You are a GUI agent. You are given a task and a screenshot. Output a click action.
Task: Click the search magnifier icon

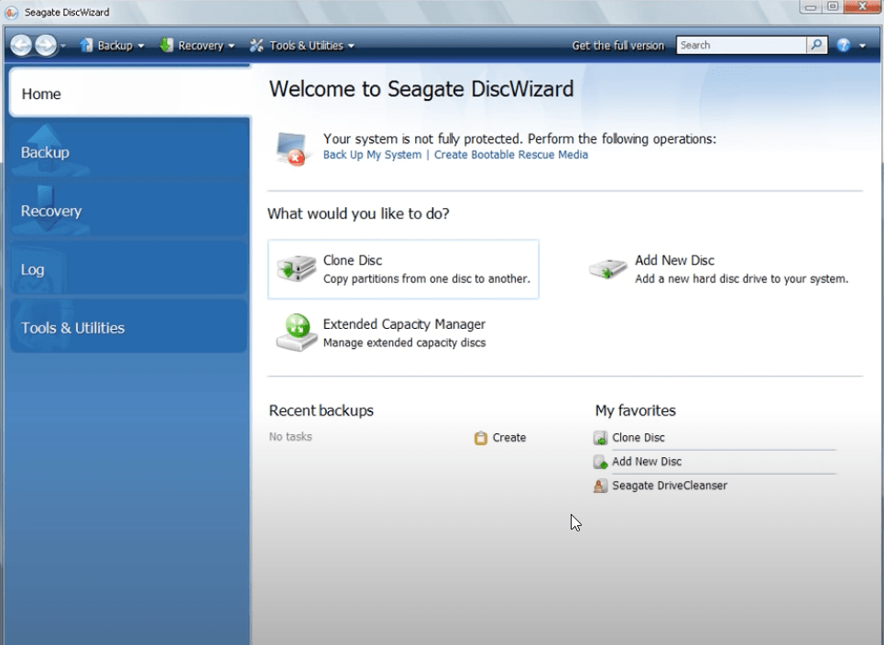pyautogui.click(x=816, y=45)
